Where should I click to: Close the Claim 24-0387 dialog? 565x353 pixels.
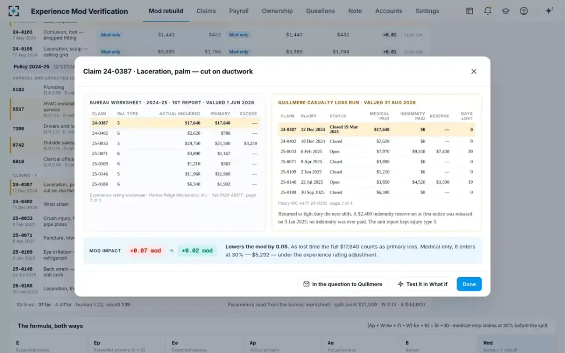click(474, 72)
